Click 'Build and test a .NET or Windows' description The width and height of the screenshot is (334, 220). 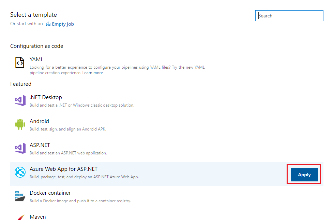point(82,105)
